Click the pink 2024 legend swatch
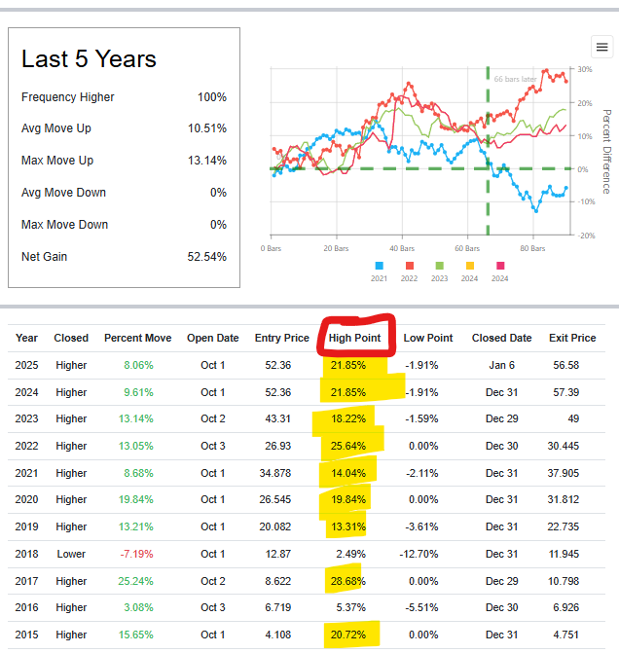This screenshot has height=653, width=619. tap(502, 265)
